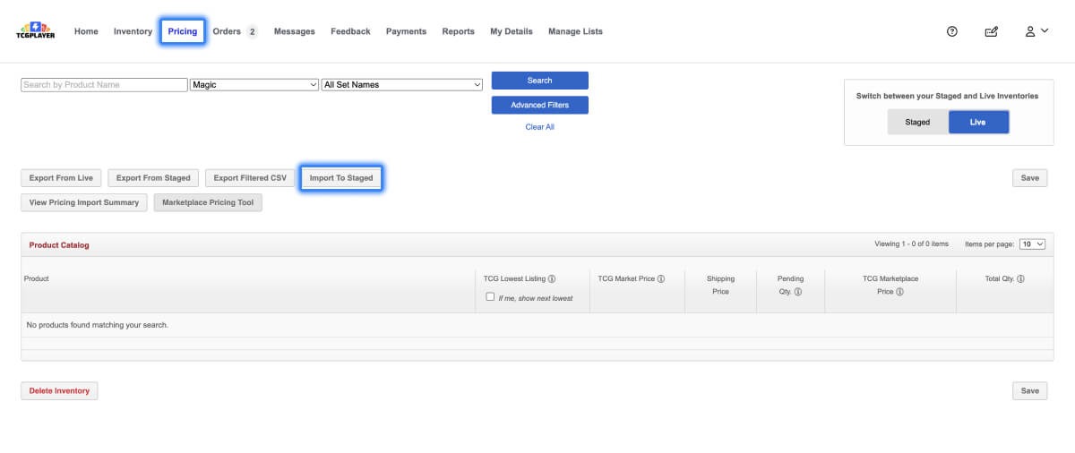This screenshot has width=1075, height=453.
Task: Click info icon beside TCG Lowest Listing
Action: pyautogui.click(x=552, y=279)
